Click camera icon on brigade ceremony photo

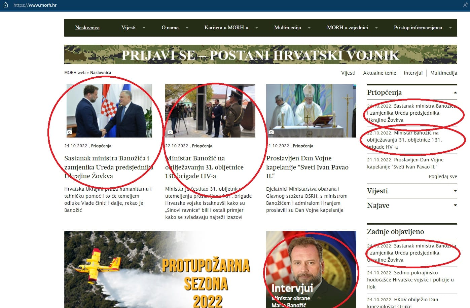click(170, 132)
